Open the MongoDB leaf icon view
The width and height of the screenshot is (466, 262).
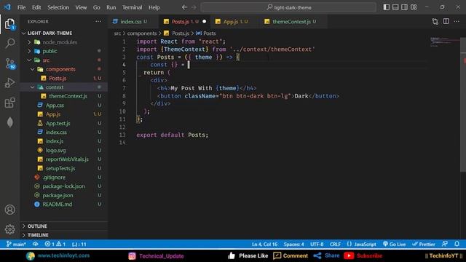(x=9, y=122)
